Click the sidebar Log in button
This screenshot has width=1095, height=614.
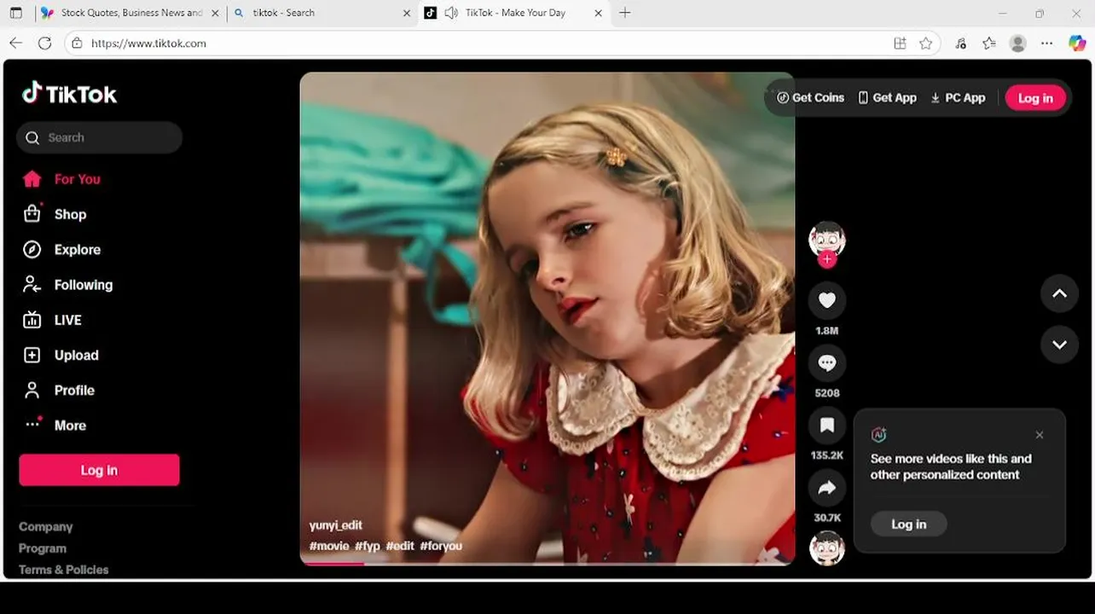(x=99, y=470)
